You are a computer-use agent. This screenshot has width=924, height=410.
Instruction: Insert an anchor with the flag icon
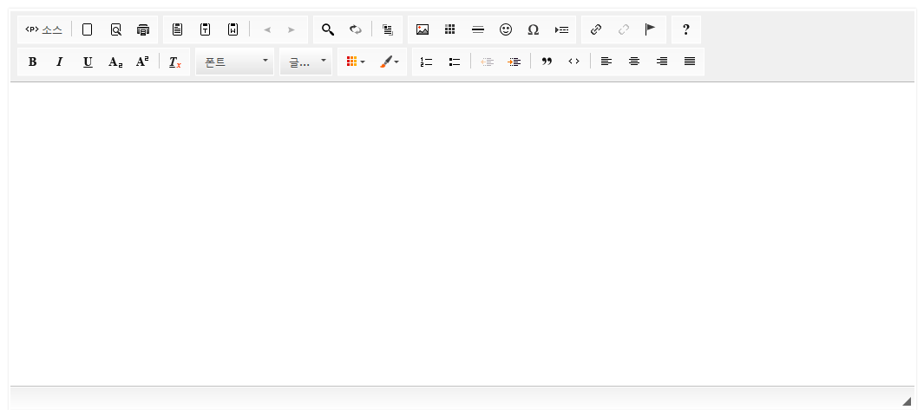click(651, 29)
